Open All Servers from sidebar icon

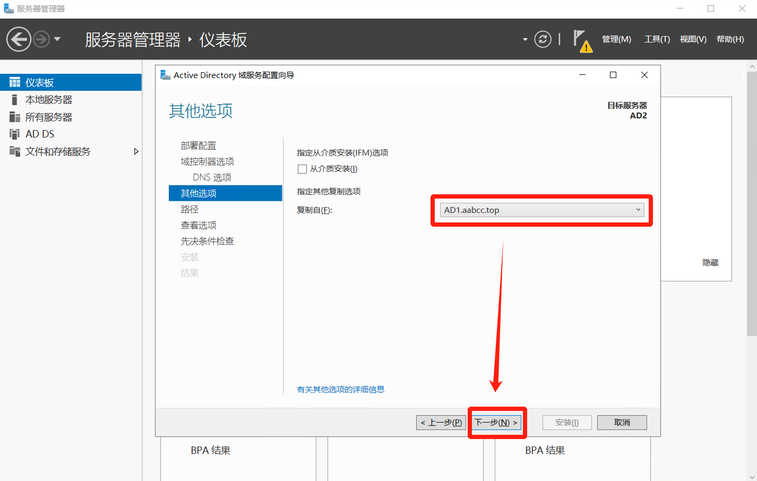(15, 117)
